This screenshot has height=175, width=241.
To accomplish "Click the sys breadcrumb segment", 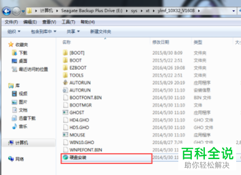I will (134, 11).
